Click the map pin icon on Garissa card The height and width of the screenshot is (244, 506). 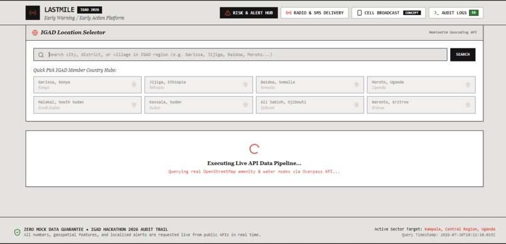pyautogui.click(x=134, y=85)
